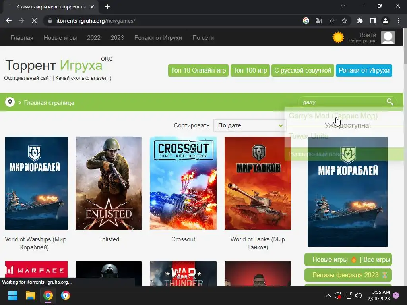Show hidden system tray icons
The height and width of the screenshot is (305, 407).
click(x=328, y=295)
